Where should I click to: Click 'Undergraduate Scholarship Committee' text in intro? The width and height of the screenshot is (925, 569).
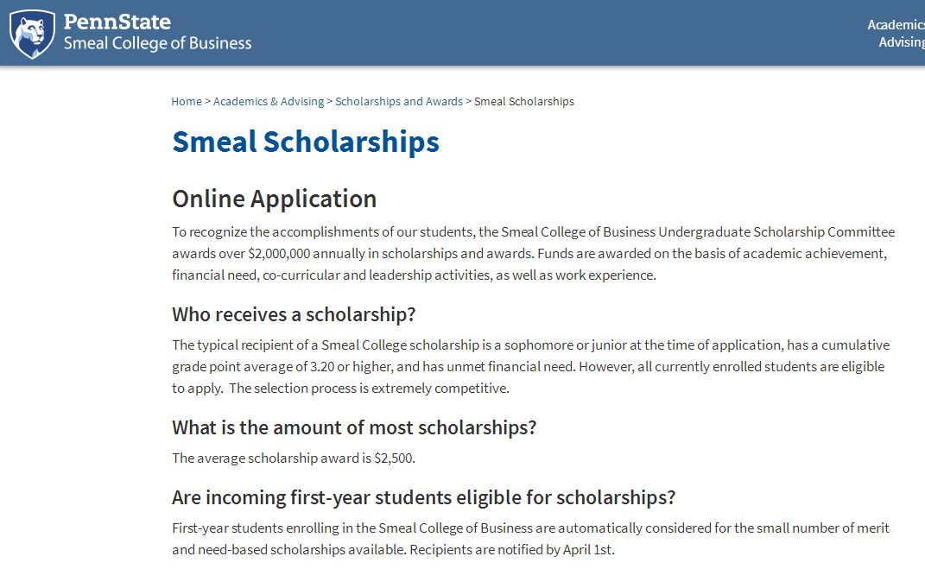tap(776, 231)
